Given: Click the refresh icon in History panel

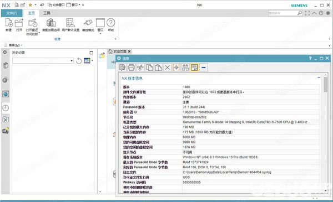Looking at the screenshot, I should [79, 61].
